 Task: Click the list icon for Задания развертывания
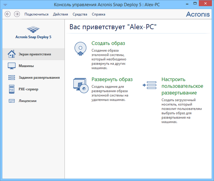pyautogui.click(x=12, y=78)
